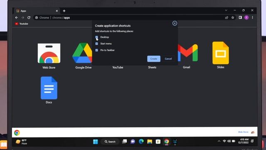Select the Apps browser tab

[37, 11]
